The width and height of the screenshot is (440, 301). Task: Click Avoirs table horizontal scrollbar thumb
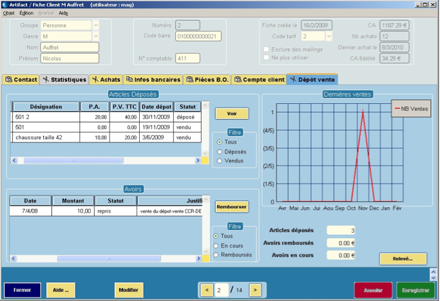(109, 258)
